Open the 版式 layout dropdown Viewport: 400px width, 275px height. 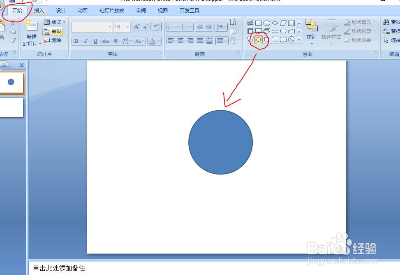54,22
